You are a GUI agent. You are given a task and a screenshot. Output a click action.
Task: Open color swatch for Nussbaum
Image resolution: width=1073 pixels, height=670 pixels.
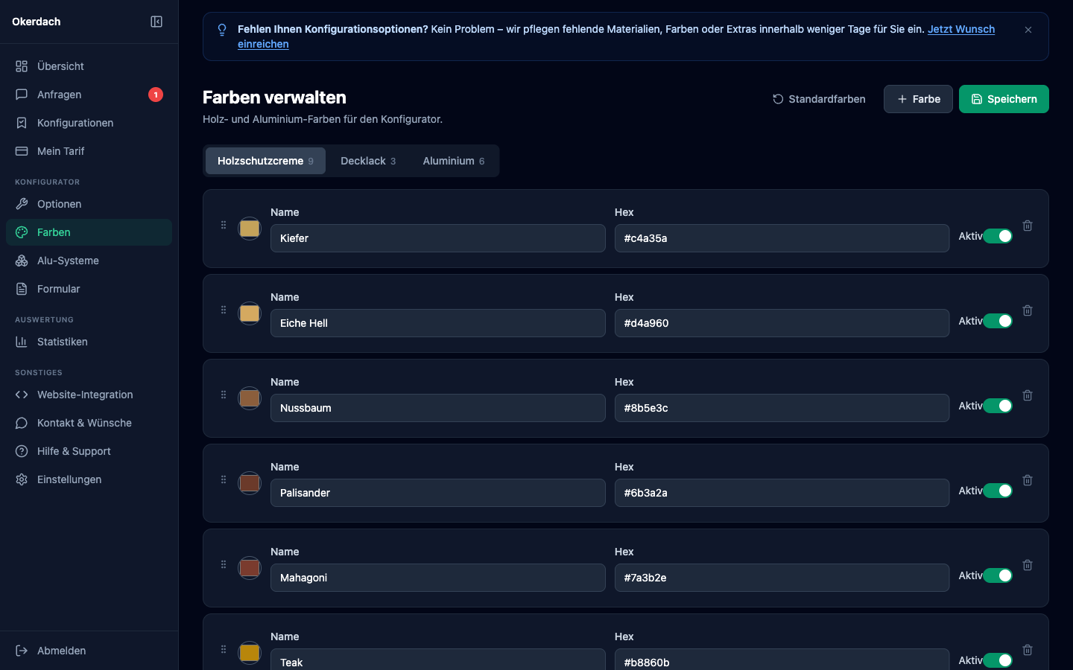(x=250, y=398)
